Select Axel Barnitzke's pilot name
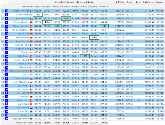The width and height of the screenshot is (165, 125). 22,37
